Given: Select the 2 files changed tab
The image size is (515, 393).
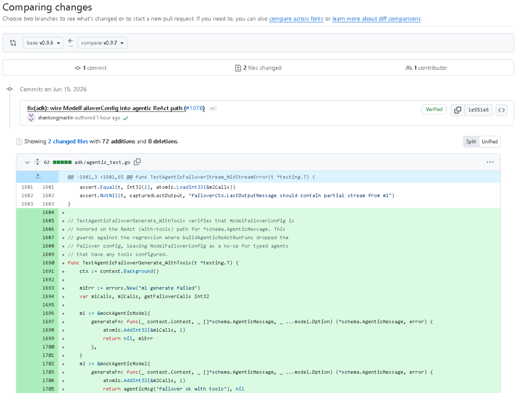Looking at the screenshot, I should click(x=258, y=68).
